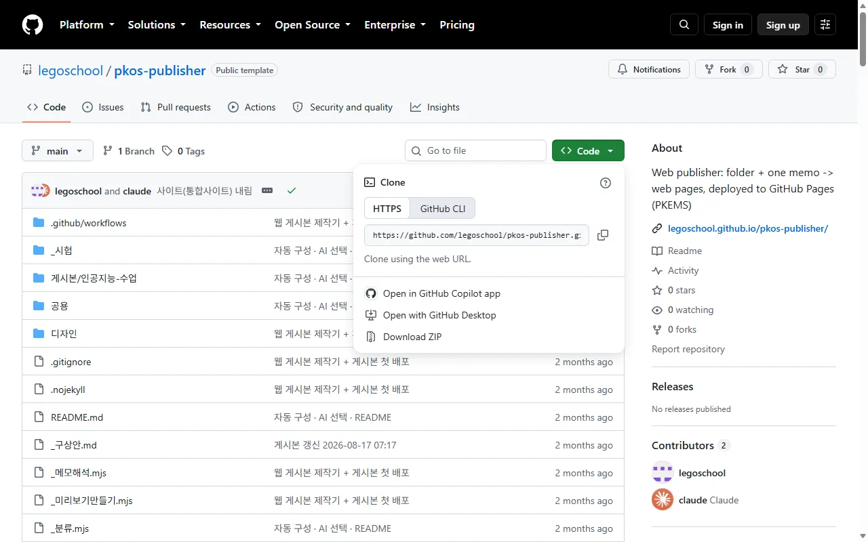Switch to the GitHub CLI clone tab

(443, 209)
